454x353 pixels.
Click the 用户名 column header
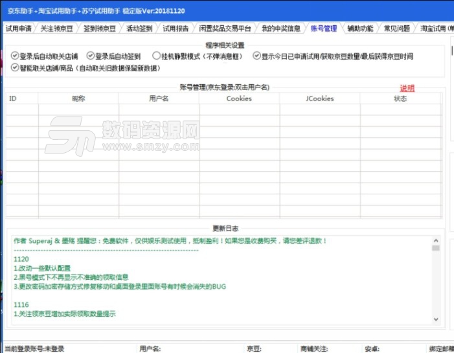pos(159,98)
